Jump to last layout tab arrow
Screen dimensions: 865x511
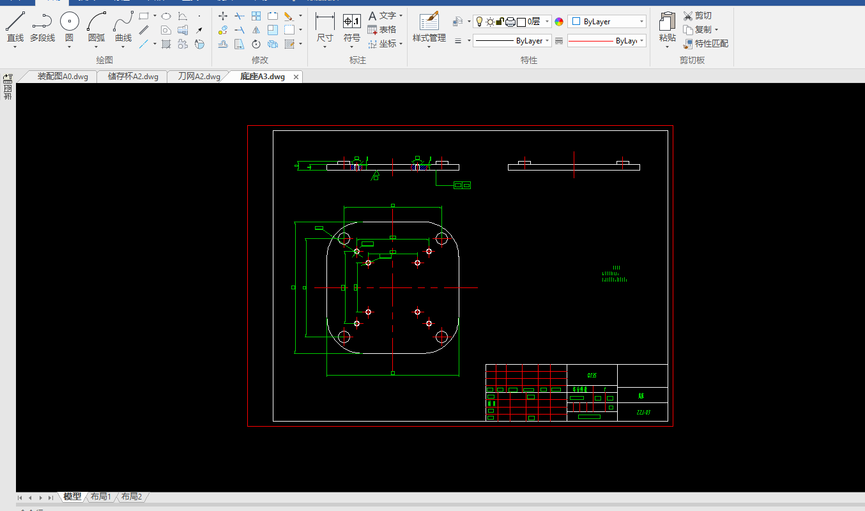coord(51,497)
